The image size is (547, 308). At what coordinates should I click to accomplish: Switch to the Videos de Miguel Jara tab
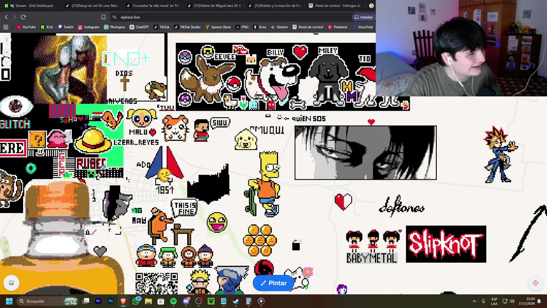213,6
